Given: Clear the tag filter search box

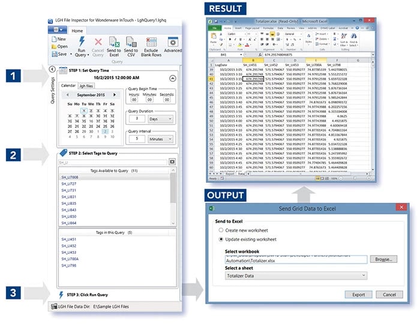Looking at the screenshot, I should tap(172, 162).
